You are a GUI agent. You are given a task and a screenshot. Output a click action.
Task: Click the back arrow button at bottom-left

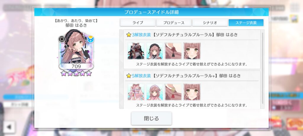(9, 127)
